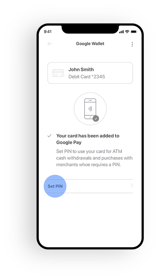Image resolution: width=160 pixels, height=280 pixels.
Task: Open Set PIN chevron arrow
Action: pyautogui.click(x=132, y=185)
